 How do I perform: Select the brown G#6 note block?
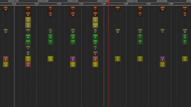click(x=28, y=9)
